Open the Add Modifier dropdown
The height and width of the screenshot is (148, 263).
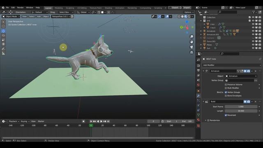coord(232,65)
